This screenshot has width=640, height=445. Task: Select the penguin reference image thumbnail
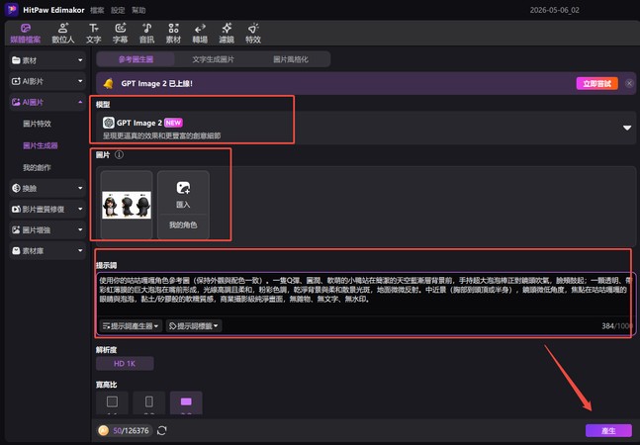[x=127, y=205]
